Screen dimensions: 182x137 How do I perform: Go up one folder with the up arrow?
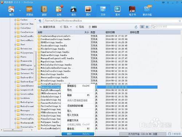(40, 21)
